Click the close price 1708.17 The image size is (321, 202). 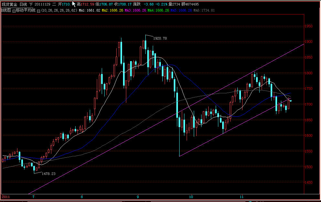pyautogui.click(x=125, y=4)
